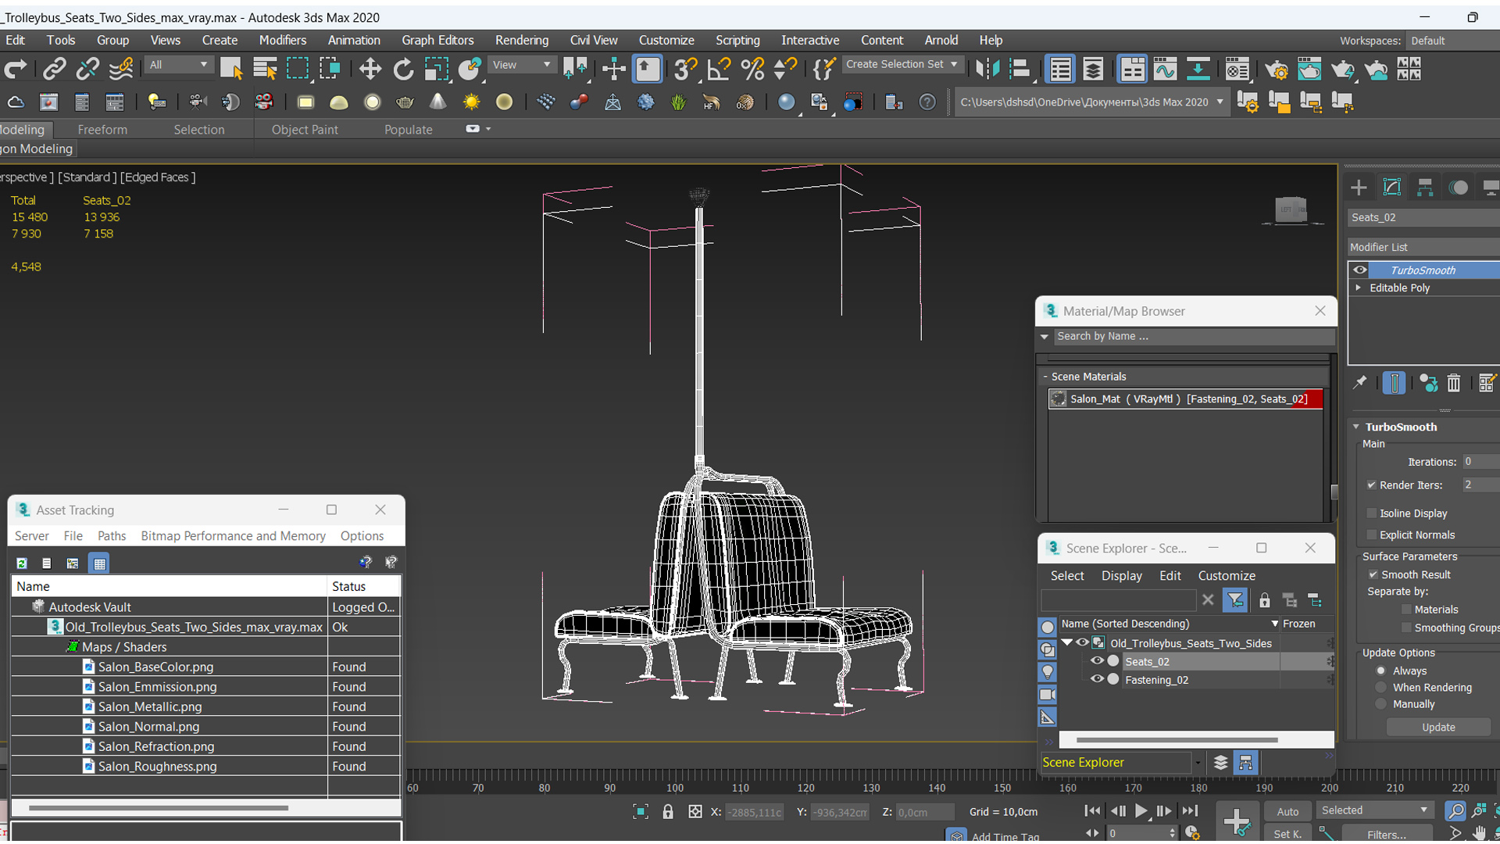The image size is (1500, 844).
Task: Select the Rotate transform tool
Action: pos(403,70)
